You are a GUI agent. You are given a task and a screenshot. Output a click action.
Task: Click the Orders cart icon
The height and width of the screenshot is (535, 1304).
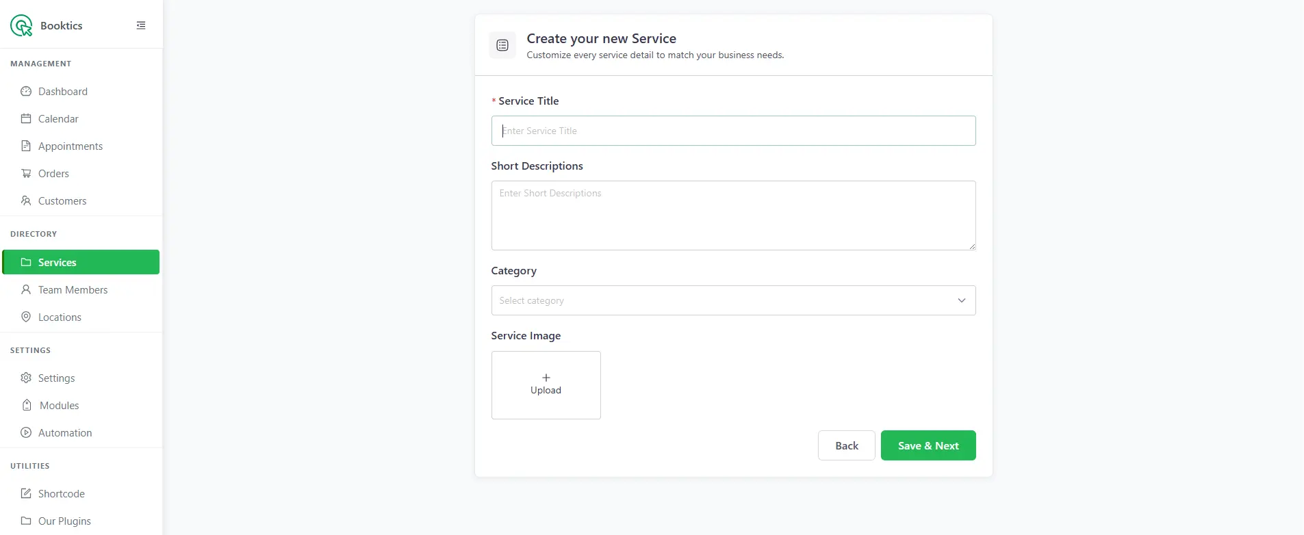click(x=26, y=174)
